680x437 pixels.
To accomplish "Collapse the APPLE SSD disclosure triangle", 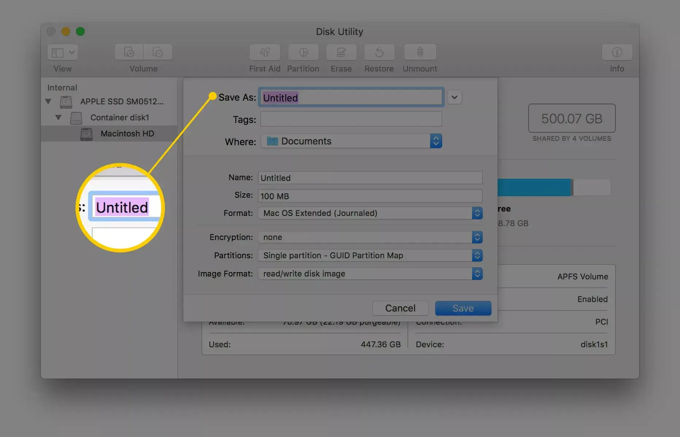I will [48, 101].
